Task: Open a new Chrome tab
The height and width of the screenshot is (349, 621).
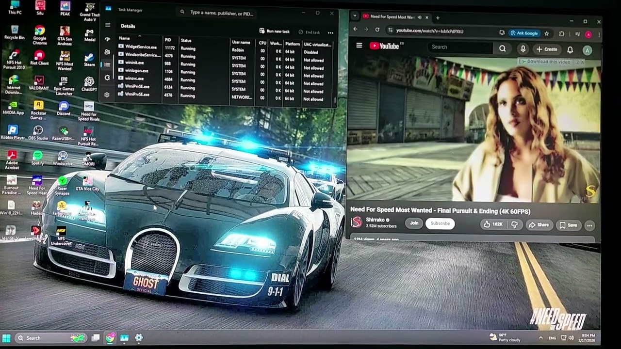Action: [x=438, y=18]
